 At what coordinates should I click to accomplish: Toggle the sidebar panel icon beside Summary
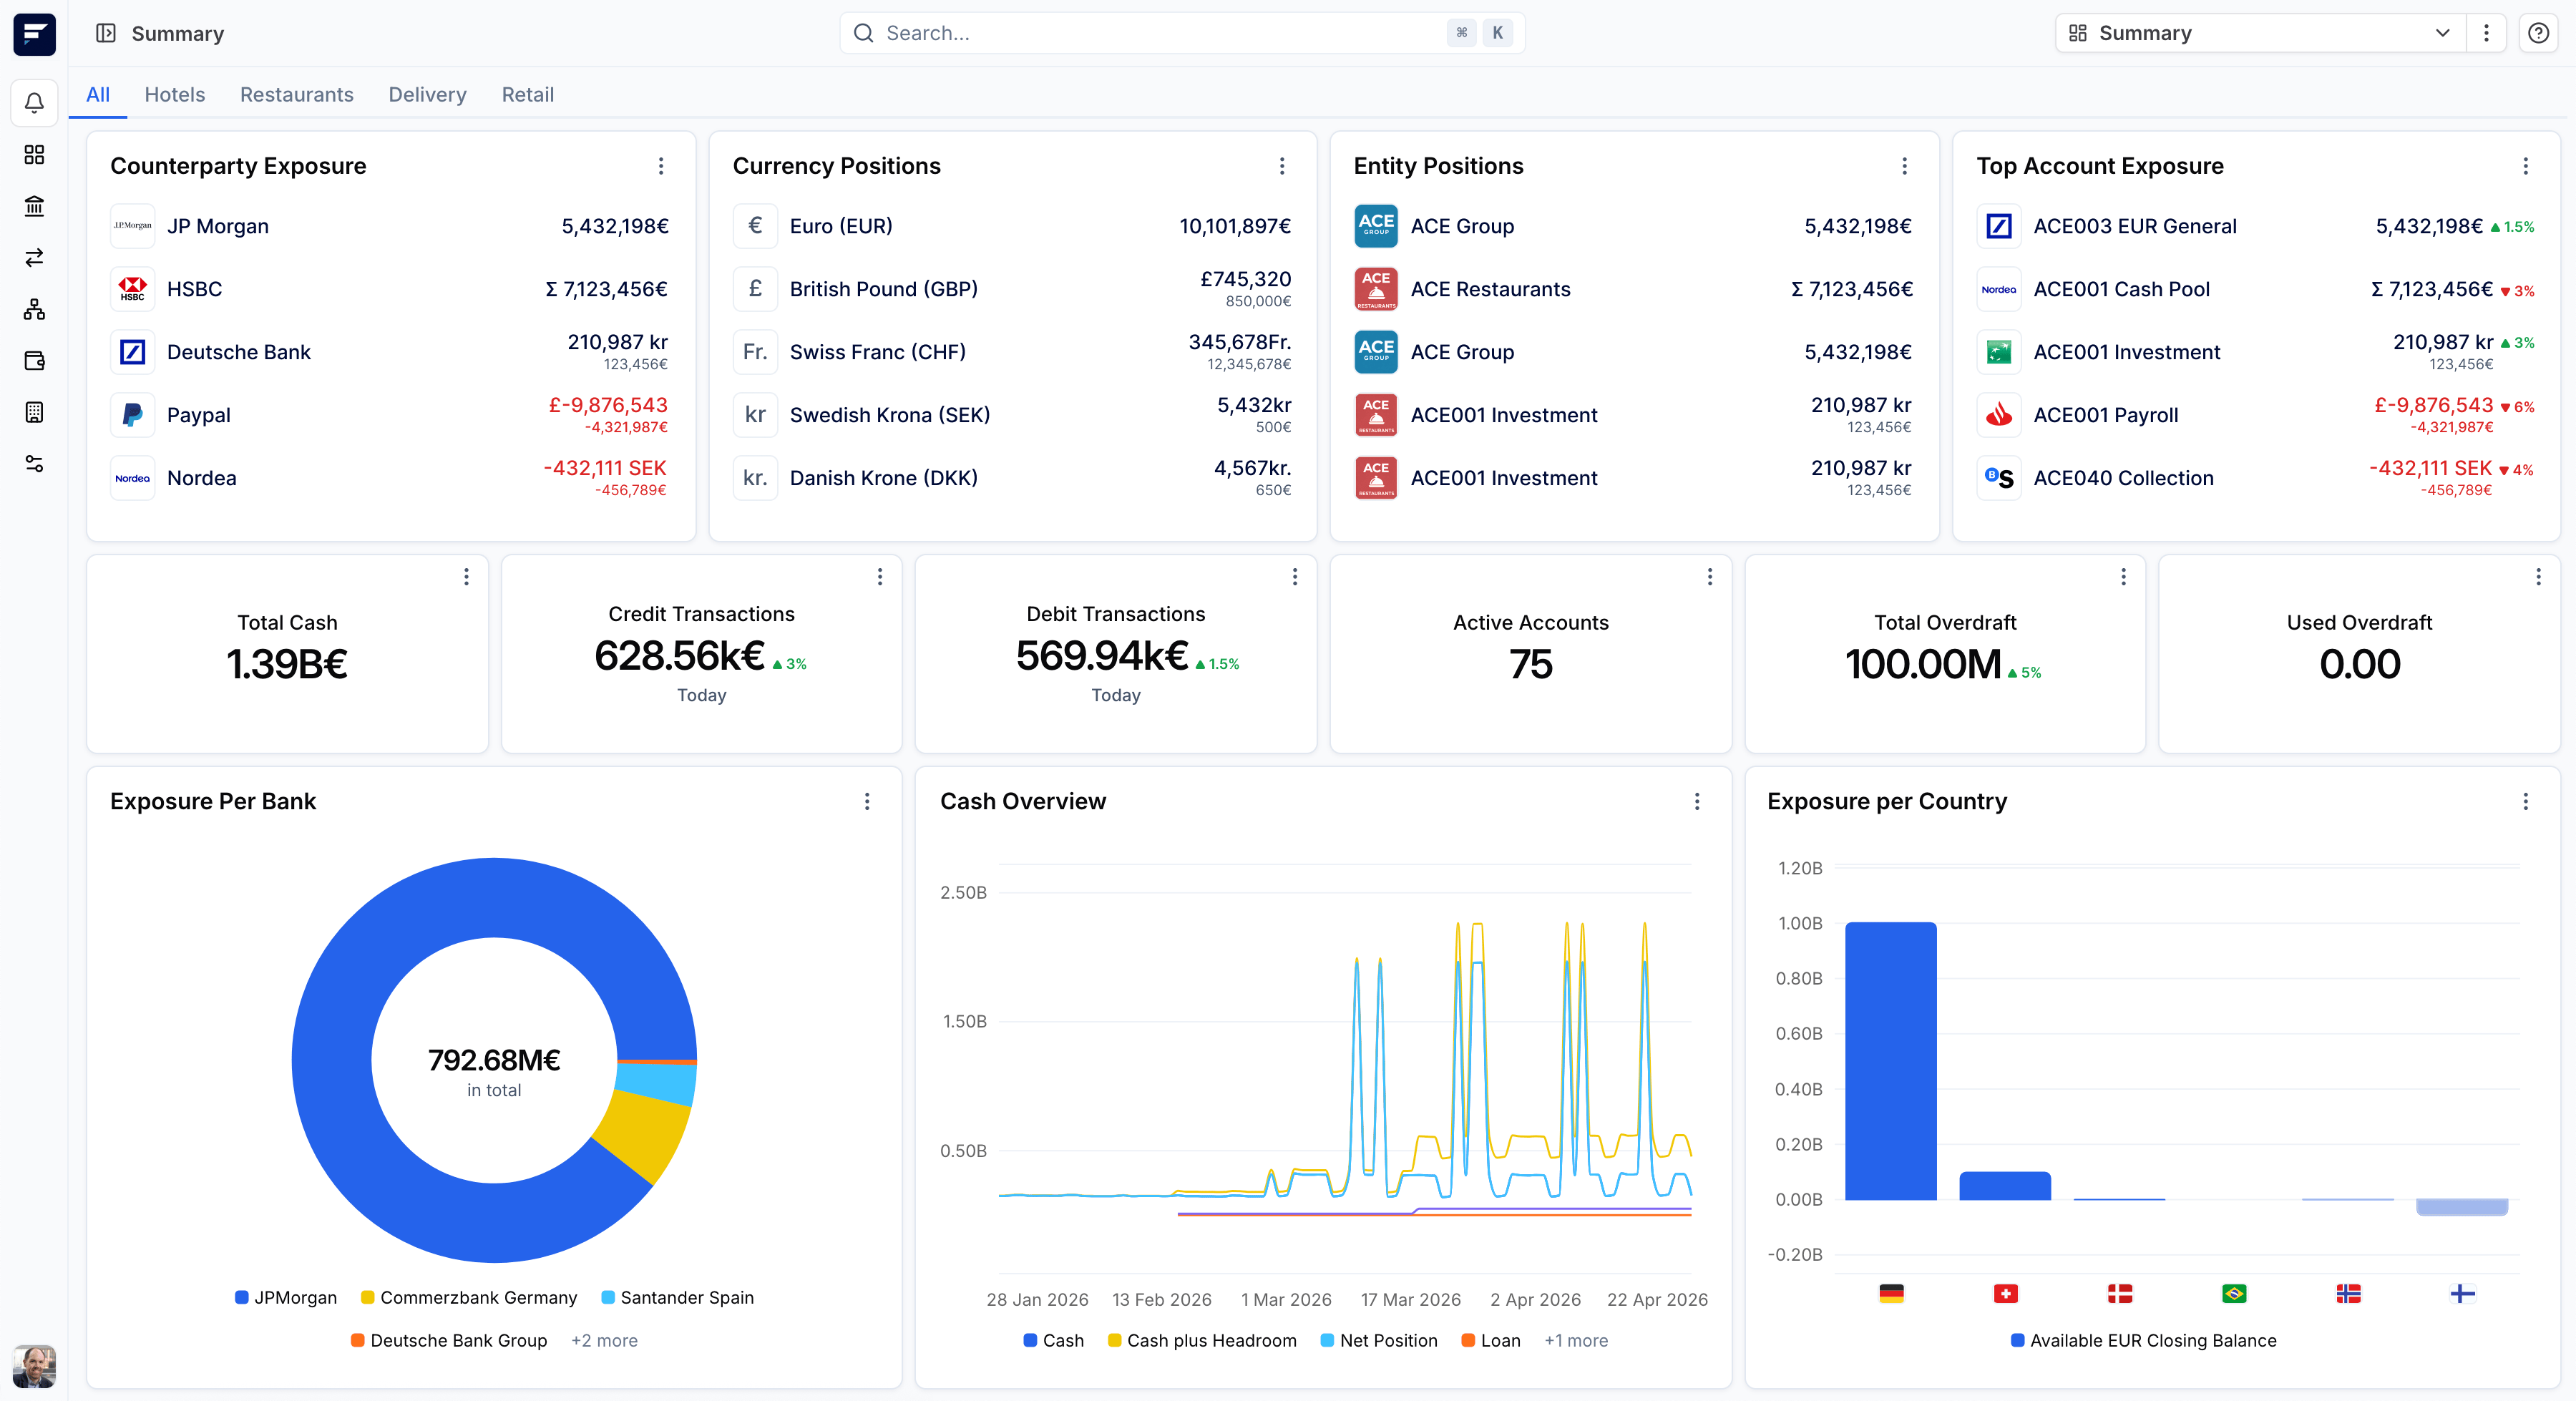click(x=105, y=33)
